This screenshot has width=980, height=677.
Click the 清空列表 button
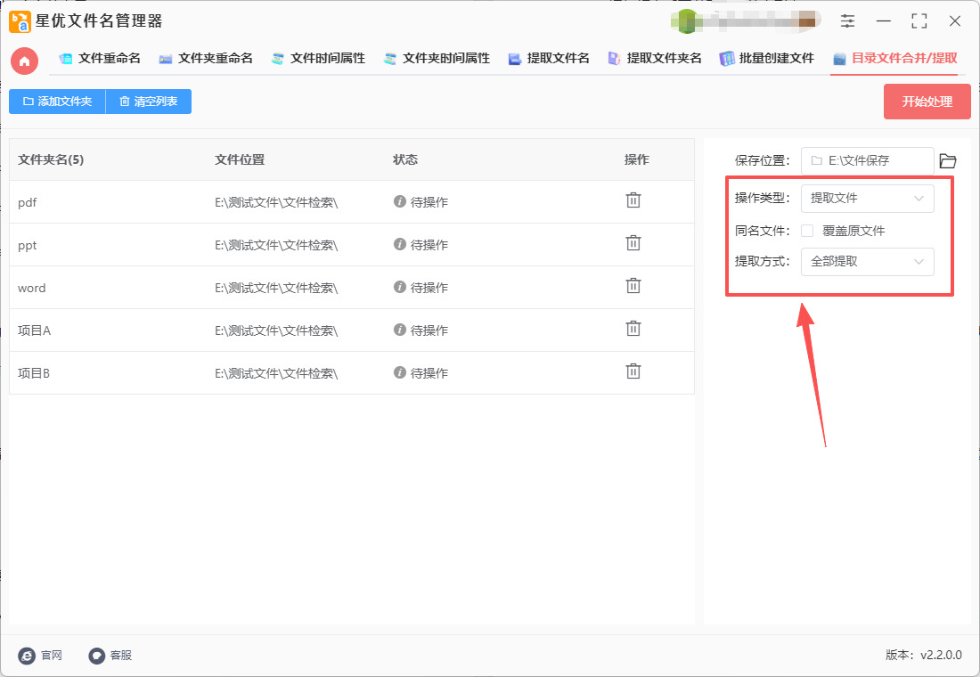148,102
